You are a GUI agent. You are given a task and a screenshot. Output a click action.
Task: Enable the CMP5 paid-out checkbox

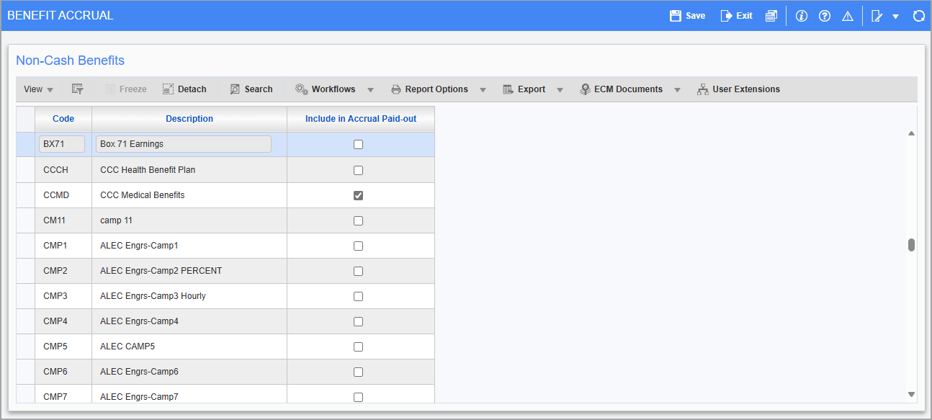point(358,347)
